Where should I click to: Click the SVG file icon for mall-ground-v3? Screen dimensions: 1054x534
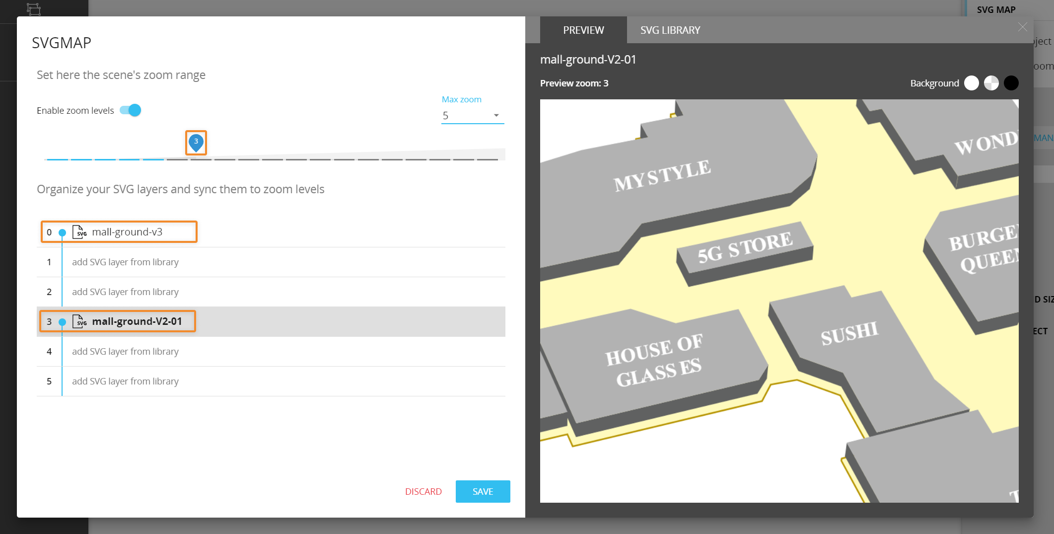pos(80,232)
